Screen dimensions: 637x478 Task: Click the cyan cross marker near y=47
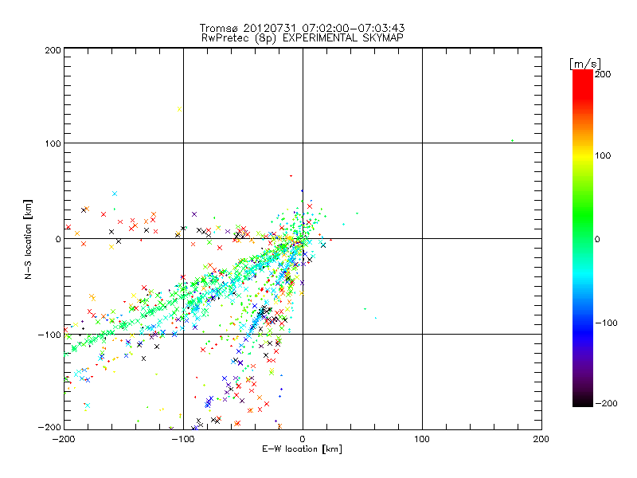[x=115, y=194]
